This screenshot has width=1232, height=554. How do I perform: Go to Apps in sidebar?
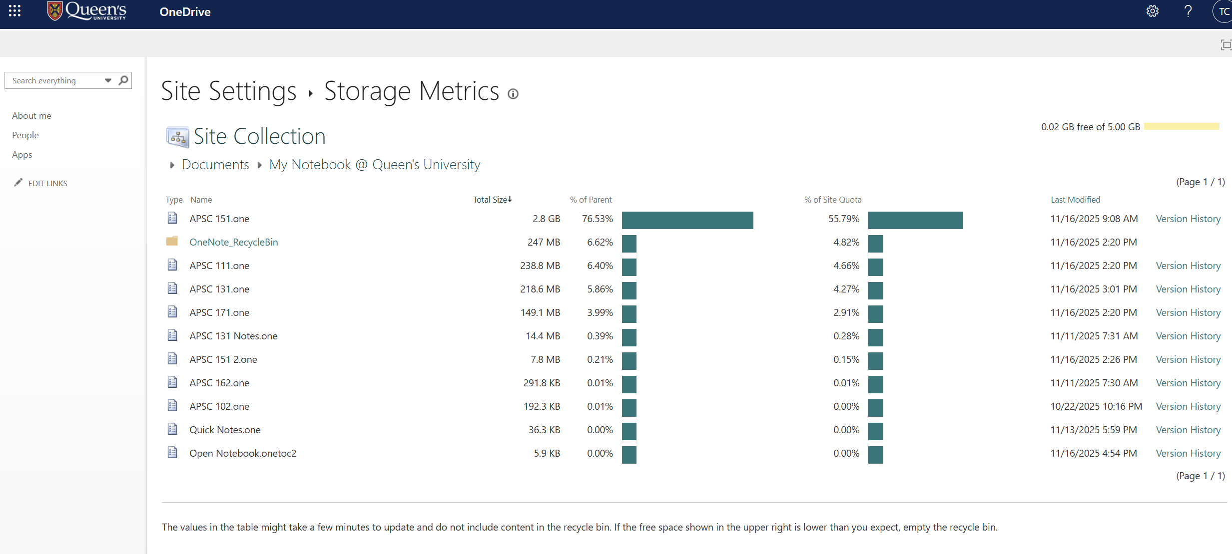point(22,155)
